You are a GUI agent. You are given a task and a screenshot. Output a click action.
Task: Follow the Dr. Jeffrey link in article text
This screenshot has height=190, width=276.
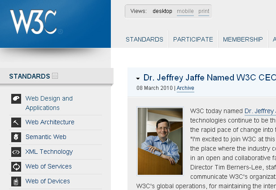pyautogui.click(x=260, y=111)
